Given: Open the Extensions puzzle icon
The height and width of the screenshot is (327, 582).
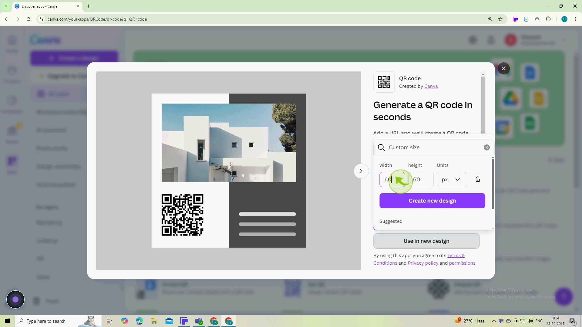Looking at the screenshot, I should point(548,19).
